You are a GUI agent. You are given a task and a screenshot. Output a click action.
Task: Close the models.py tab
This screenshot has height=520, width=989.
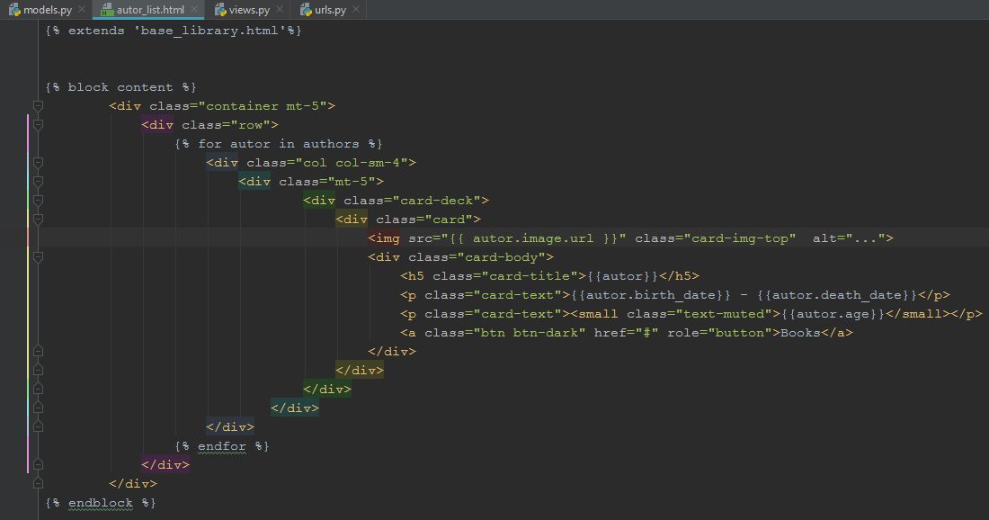82,10
